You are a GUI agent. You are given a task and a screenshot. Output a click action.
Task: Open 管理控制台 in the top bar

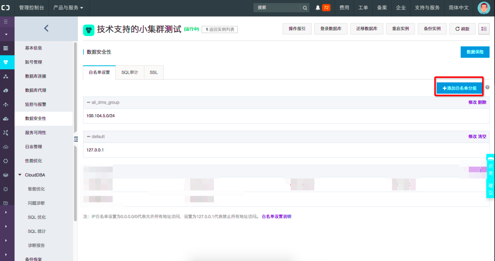32,8
